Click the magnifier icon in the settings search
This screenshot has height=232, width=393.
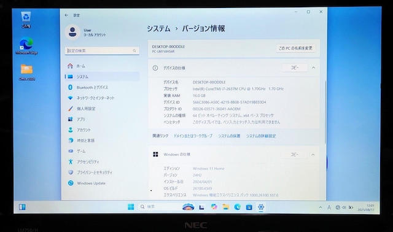tap(134, 50)
